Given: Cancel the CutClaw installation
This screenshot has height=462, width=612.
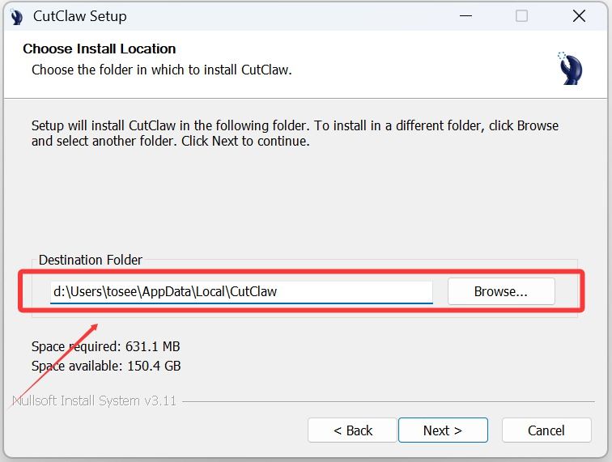Looking at the screenshot, I should pos(546,430).
